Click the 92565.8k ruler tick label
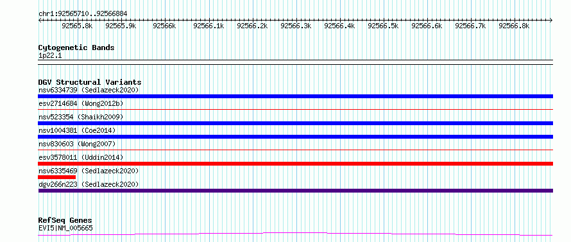 click(77, 26)
